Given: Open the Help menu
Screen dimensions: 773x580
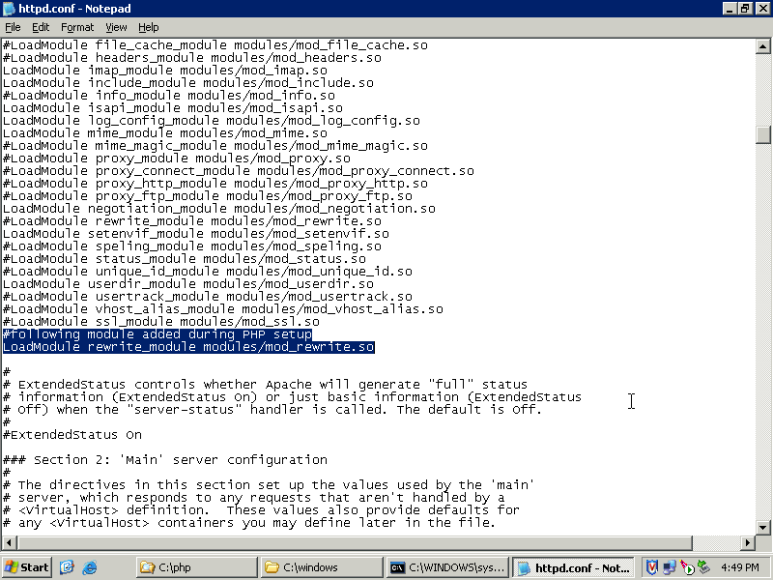Looking at the screenshot, I should coord(148,27).
